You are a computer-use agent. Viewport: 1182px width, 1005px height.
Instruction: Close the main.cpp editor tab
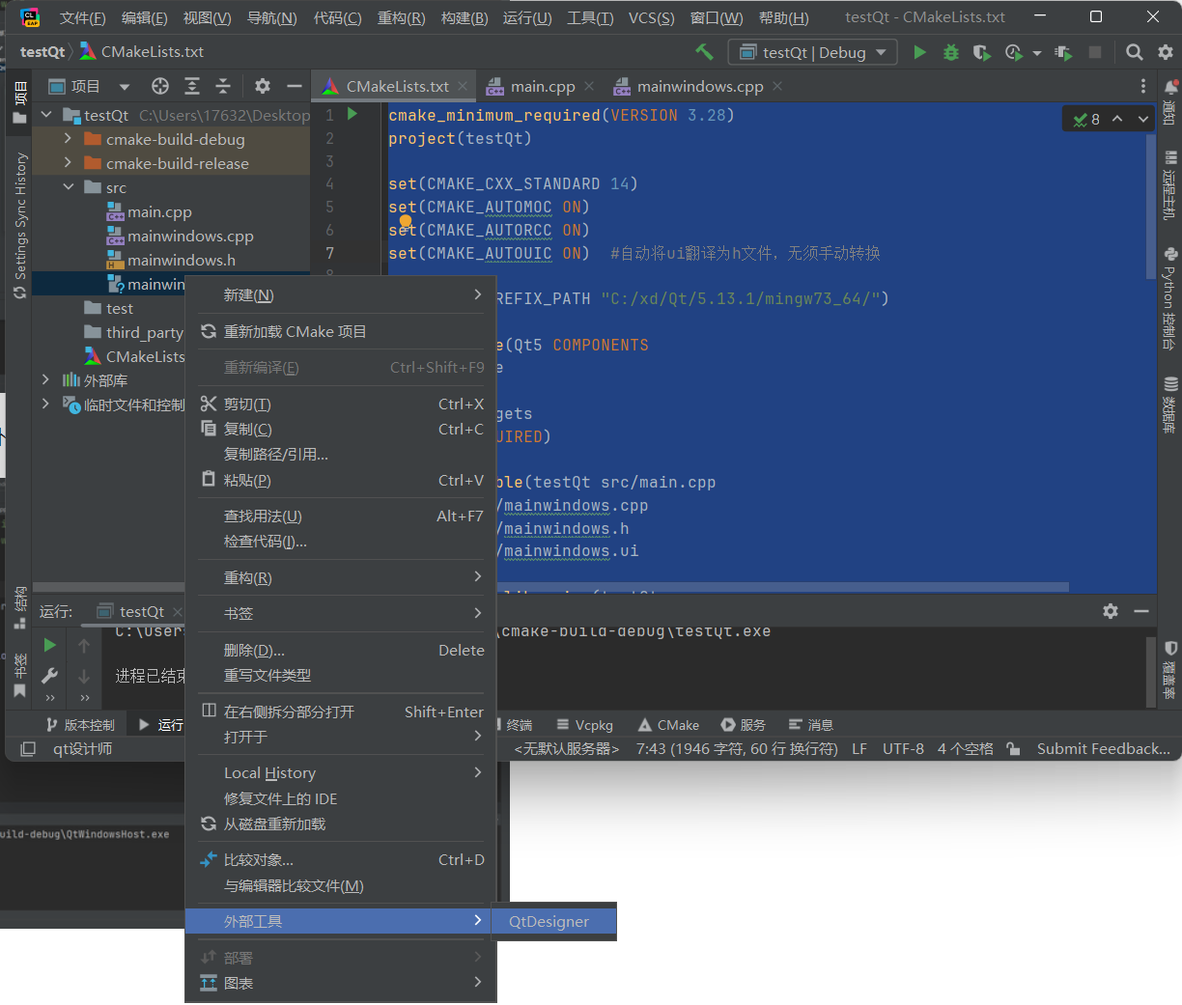tap(589, 86)
